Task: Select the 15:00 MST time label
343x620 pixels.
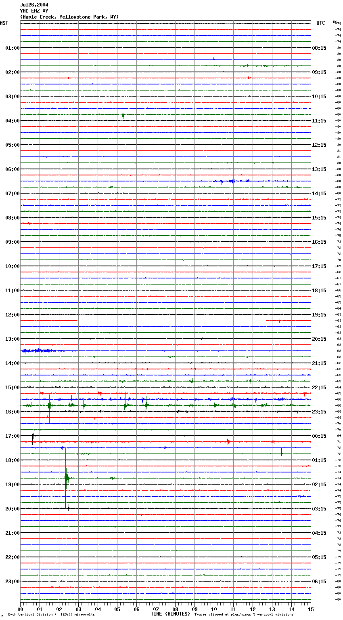Action: 13,388
